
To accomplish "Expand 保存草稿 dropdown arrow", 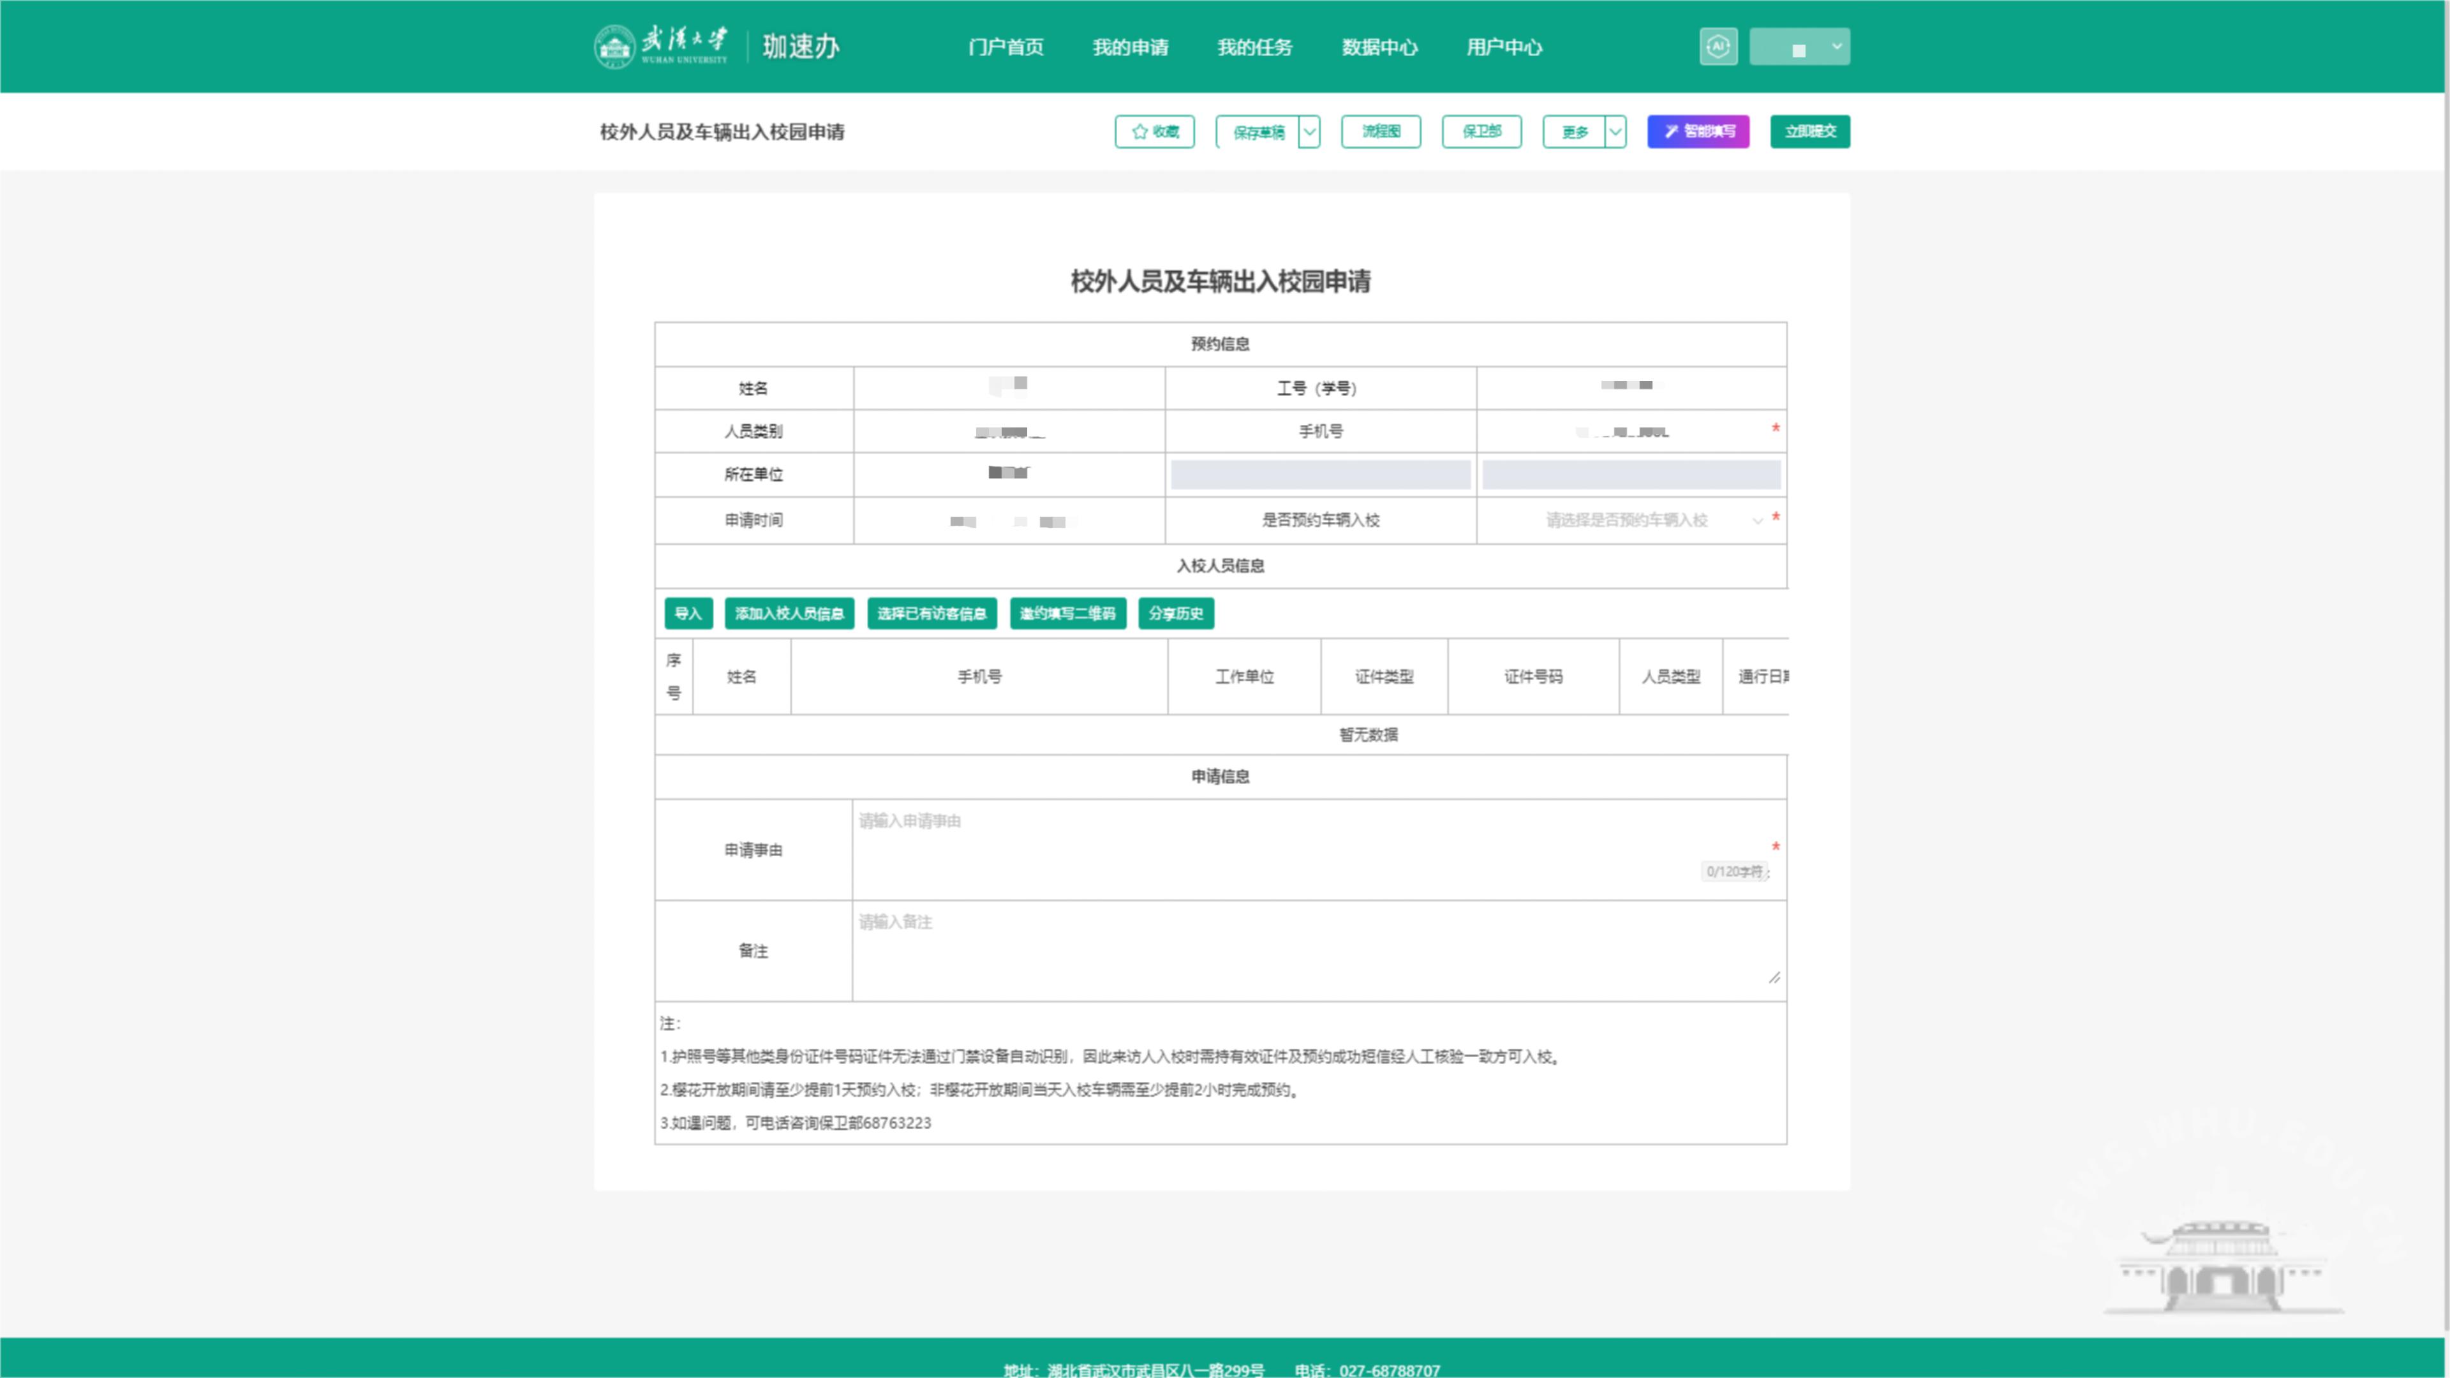I will point(1310,132).
